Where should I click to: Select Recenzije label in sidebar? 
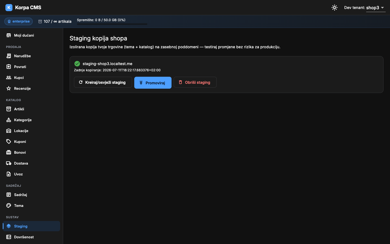(22, 88)
